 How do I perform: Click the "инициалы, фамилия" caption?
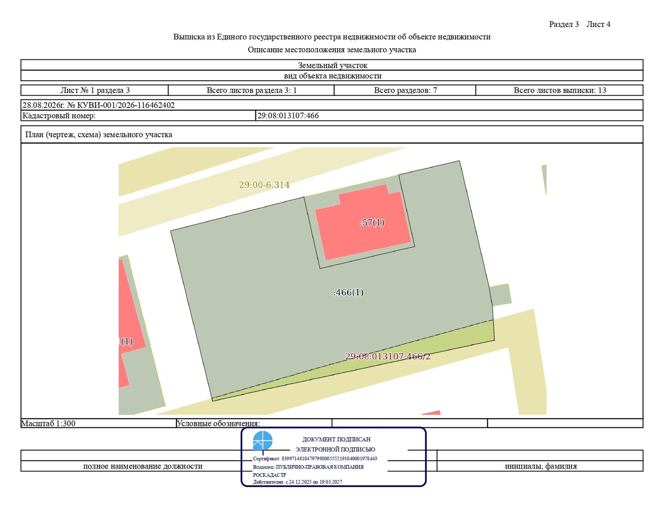(541, 466)
